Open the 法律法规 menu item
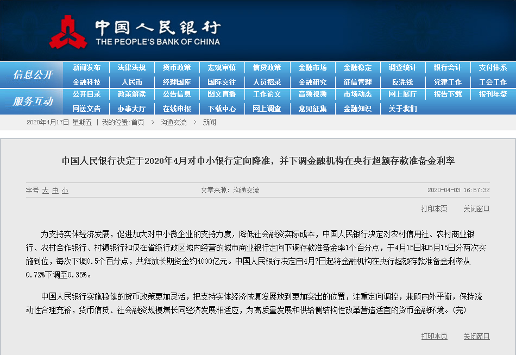516x355 pixels. point(131,67)
